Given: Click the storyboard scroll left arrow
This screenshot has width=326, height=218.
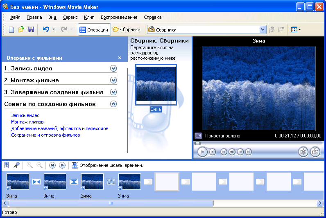Looking at the screenshot, I should 5,203.
